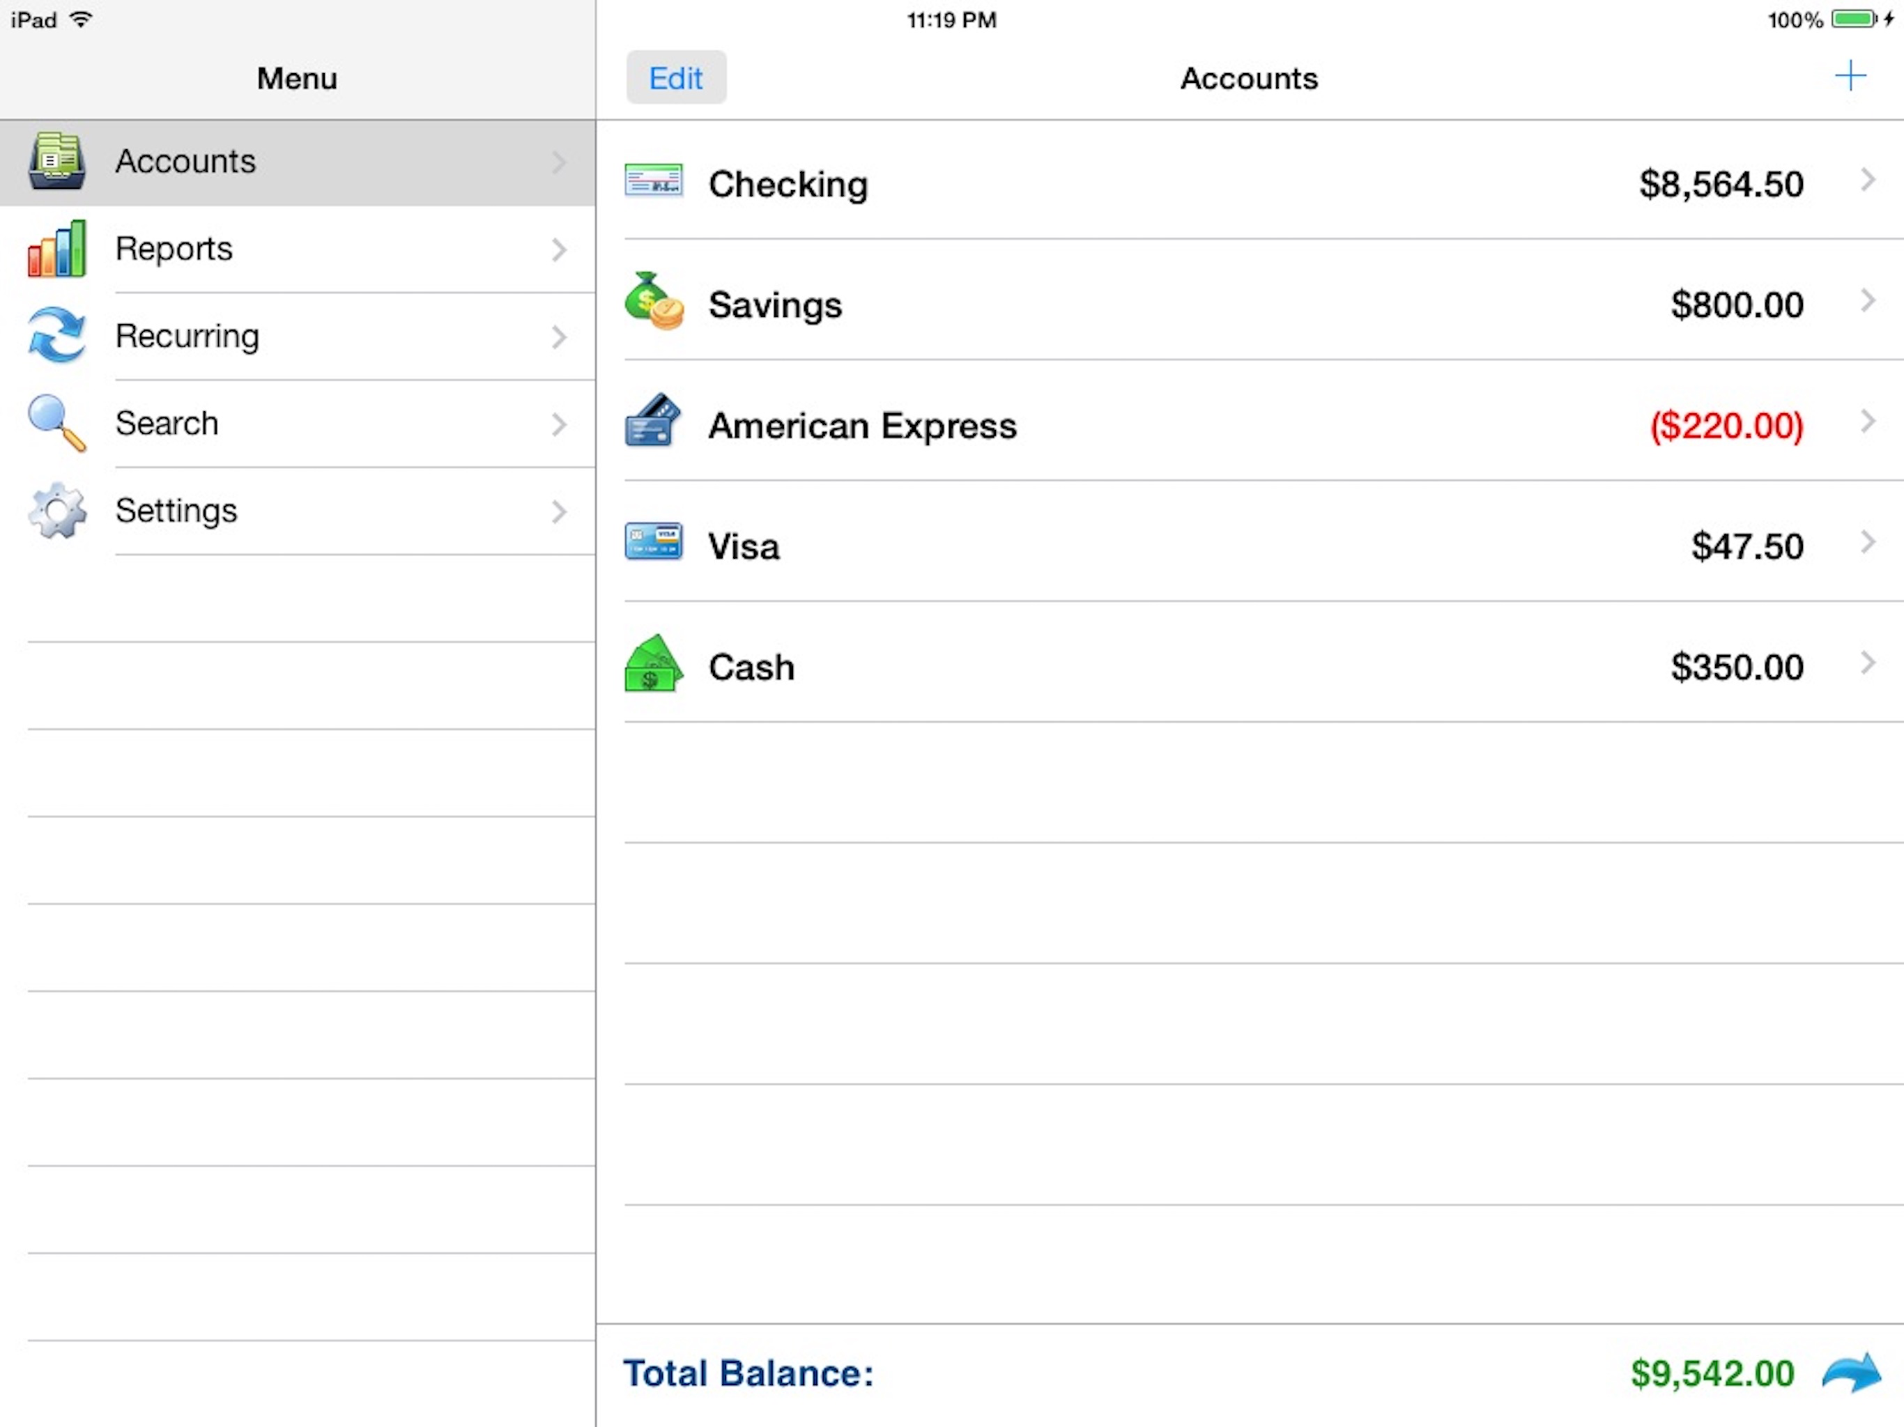1904x1427 pixels.
Task: Expand Checking account row chevron
Action: pyautogui.click(x=1867, y=180)
